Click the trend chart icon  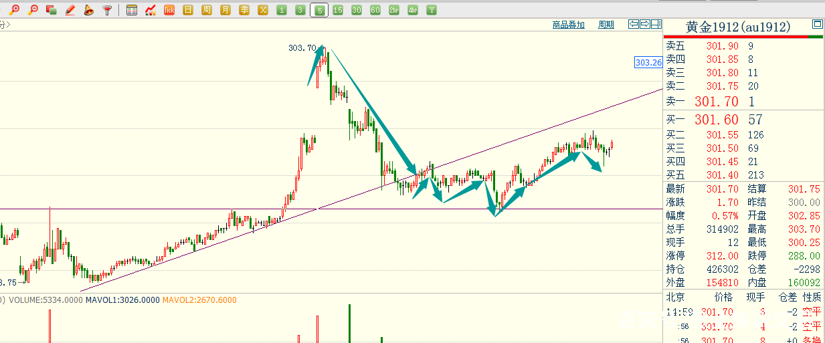coord(151,10)
